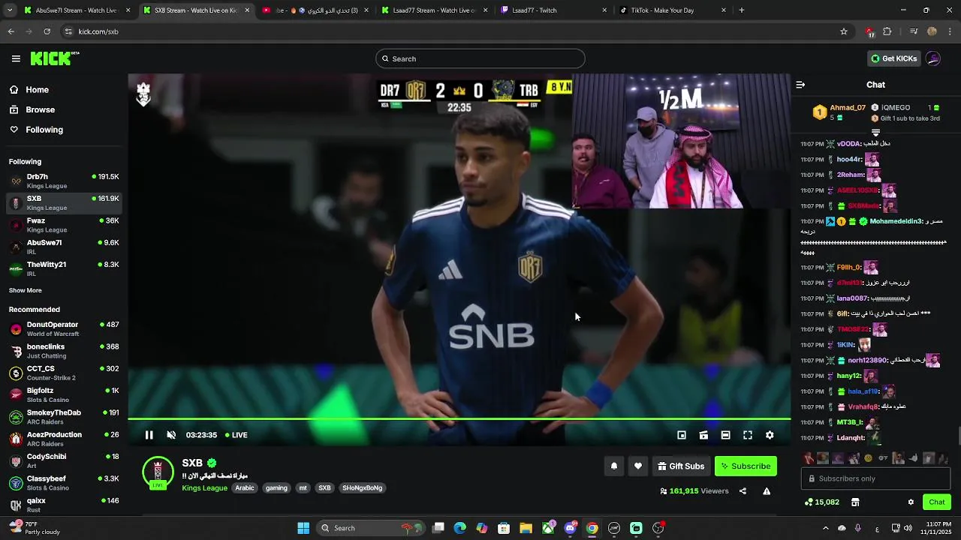This screenshot has width=961, height=540.
Task: Click the Subscribers only chat input
Action: [875, 478]
